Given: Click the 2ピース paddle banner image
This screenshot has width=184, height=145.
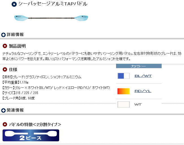Looking at the screenshot, I should 31,135.
